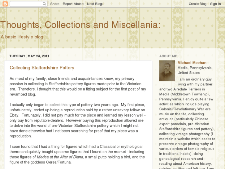Open the Michael Meehan profile link

tap(192, 63)
